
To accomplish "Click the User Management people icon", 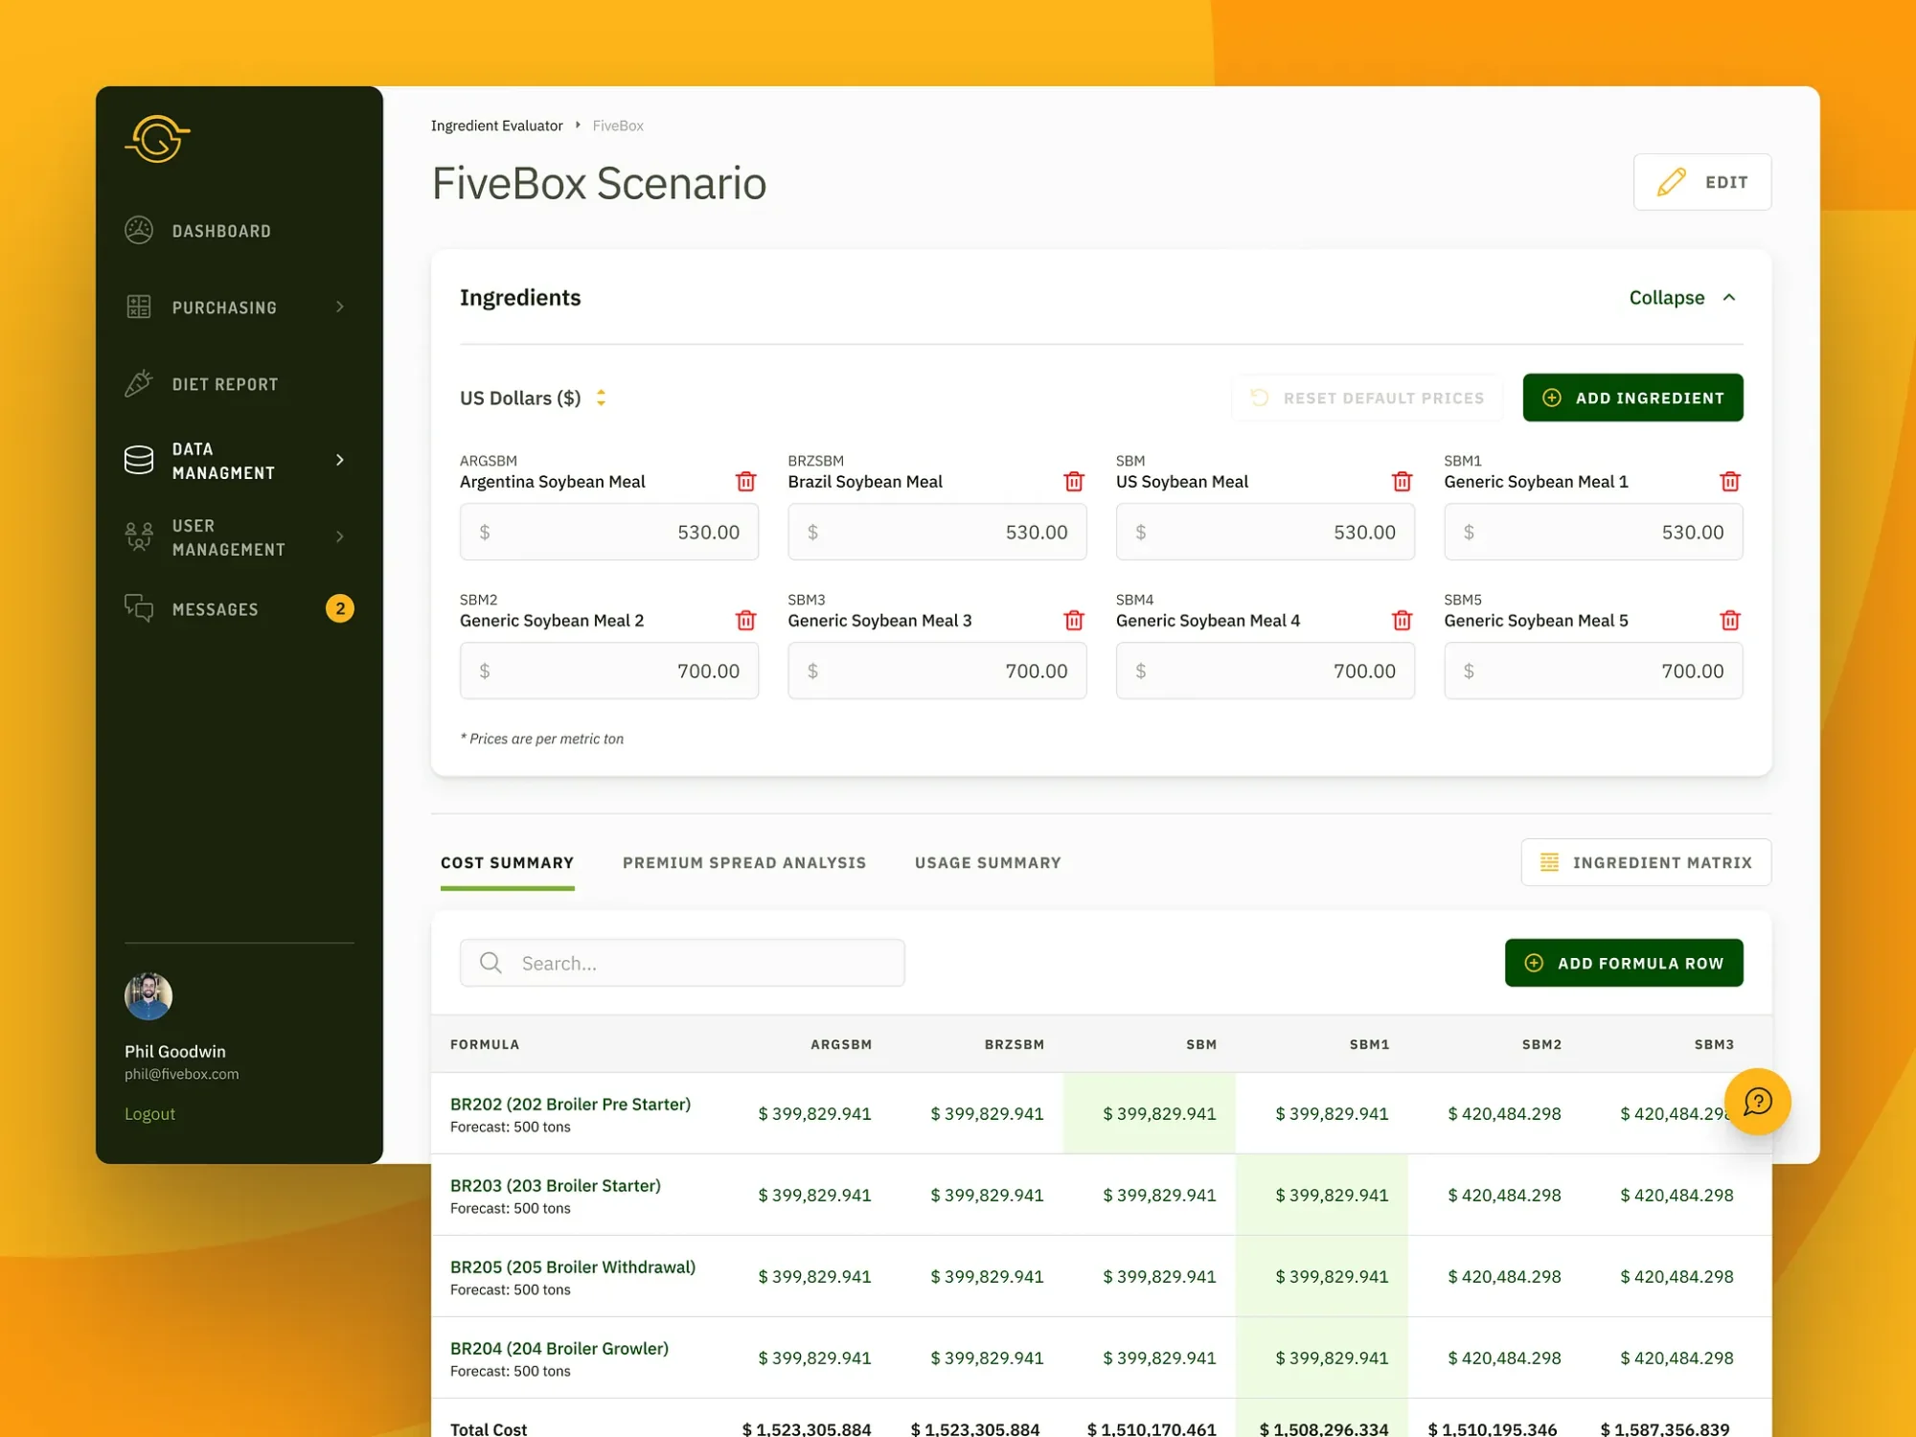I will [139, 536].
